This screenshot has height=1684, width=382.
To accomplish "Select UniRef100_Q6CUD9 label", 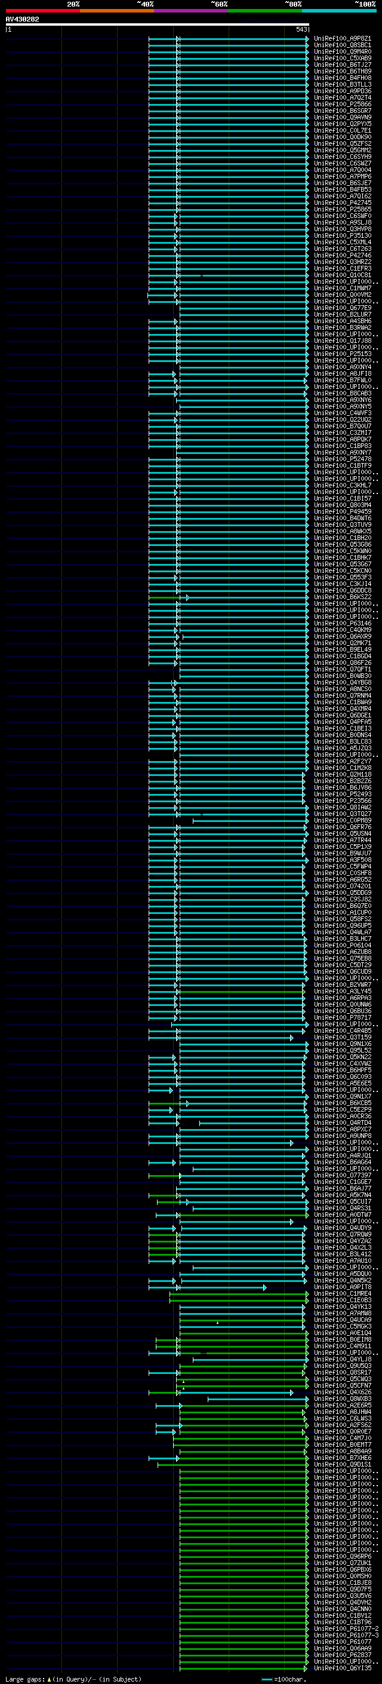I will [343, 971].
